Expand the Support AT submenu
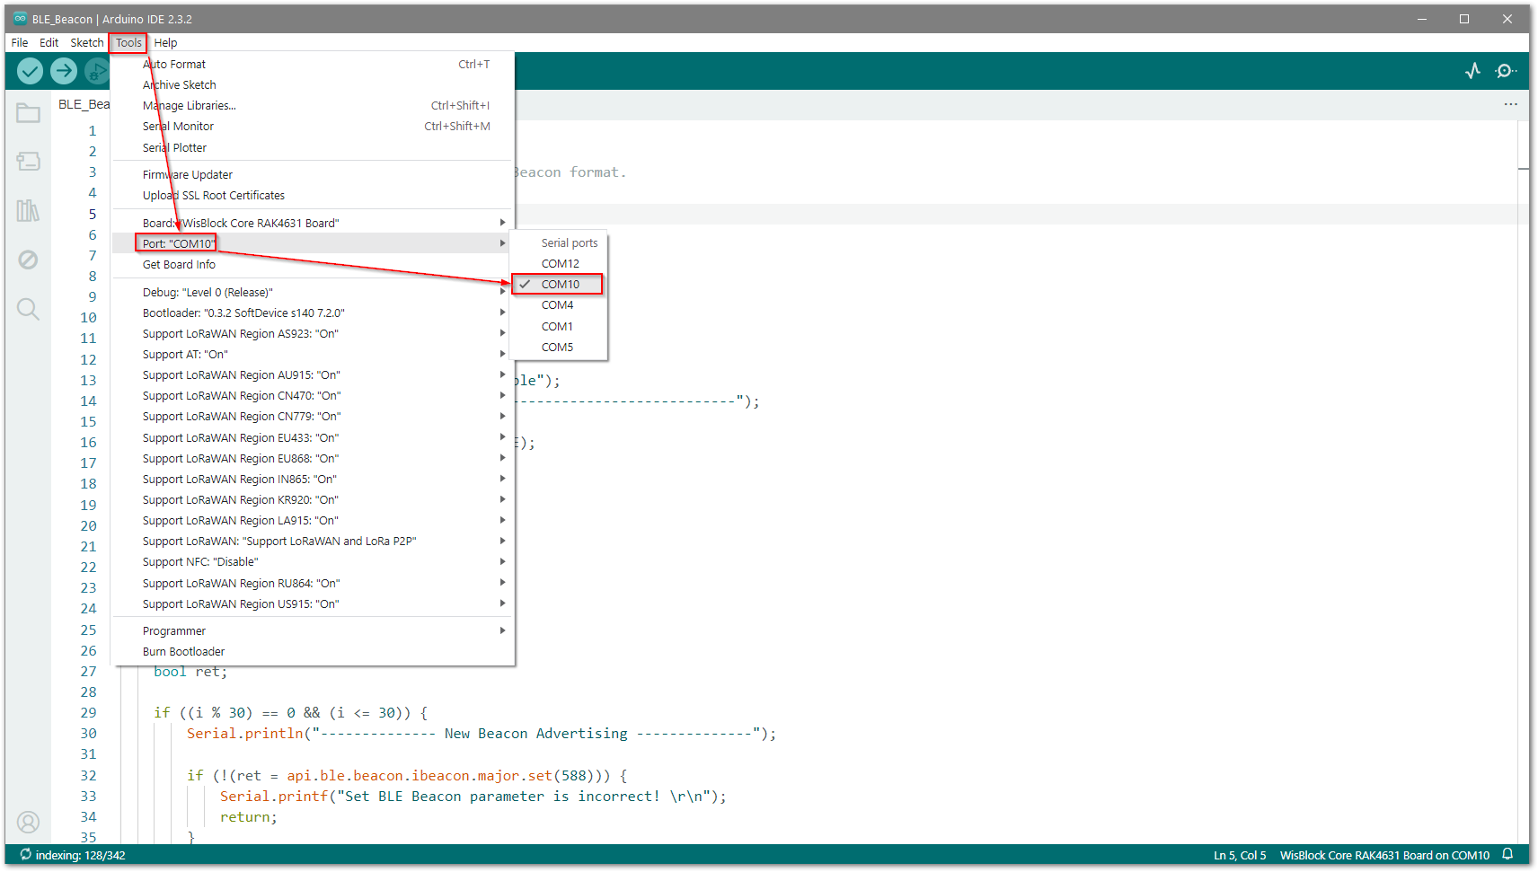Screen dimensions: 1538x872 312,354
